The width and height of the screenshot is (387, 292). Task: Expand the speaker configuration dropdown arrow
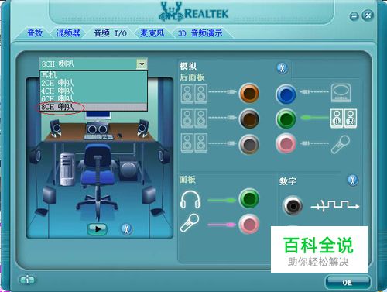[x=142, y=64]
